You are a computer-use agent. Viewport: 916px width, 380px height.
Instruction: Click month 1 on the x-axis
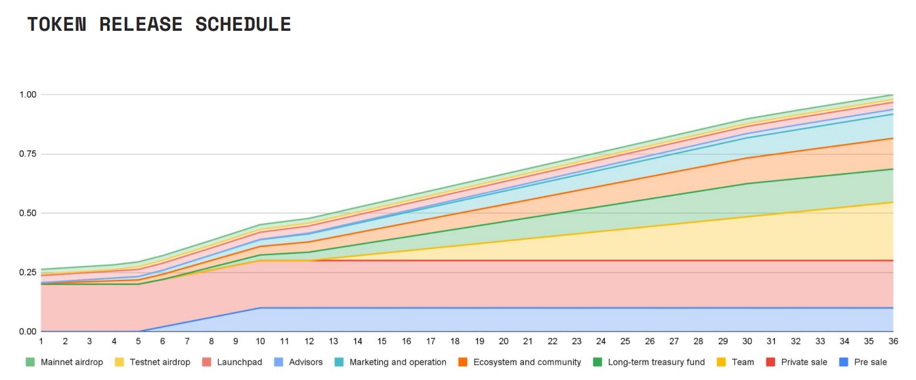coord(41,341)
